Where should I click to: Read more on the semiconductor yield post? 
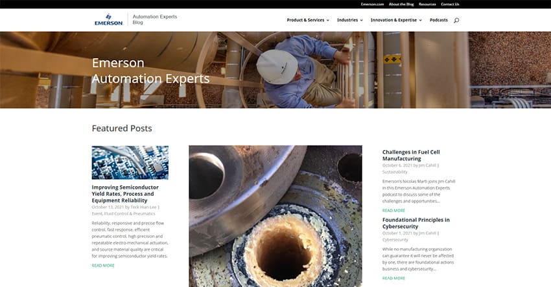[103, 266]
